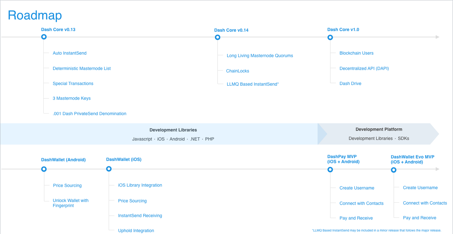
Task: Select the ChainLocks item
Action: [x=238, y=71]
